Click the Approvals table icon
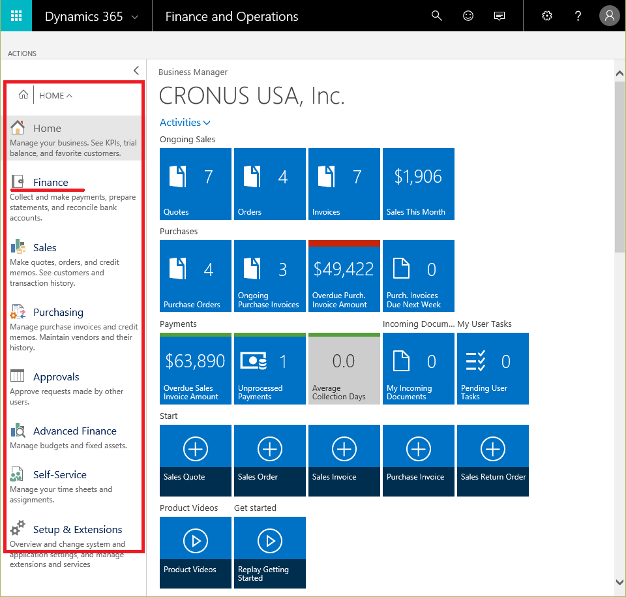Screen dimensions: 626x597 [17, 376]
